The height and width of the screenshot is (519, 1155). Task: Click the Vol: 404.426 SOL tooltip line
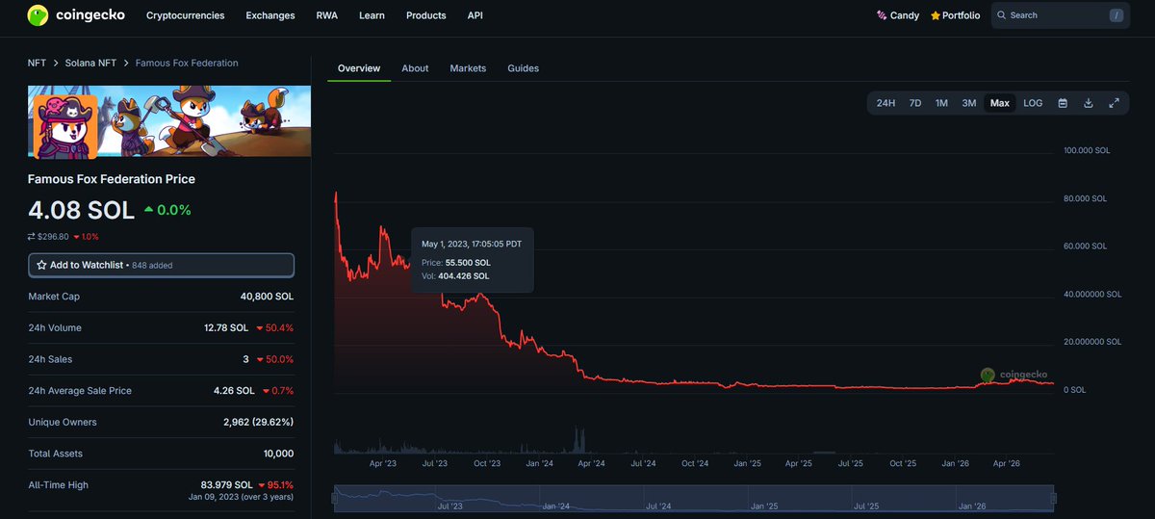[455, 275]
